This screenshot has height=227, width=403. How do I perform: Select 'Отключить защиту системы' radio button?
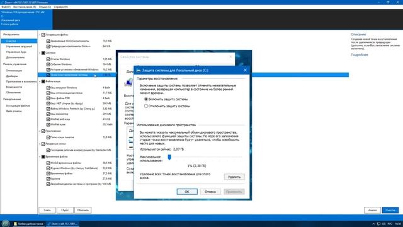146,106
